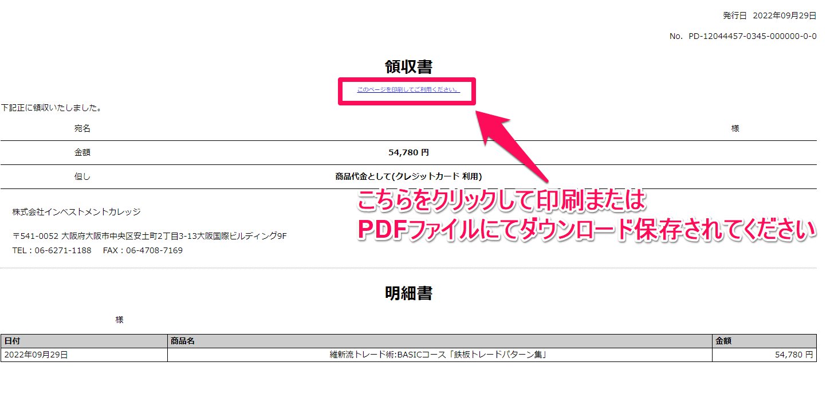Image resolution: width=838 pixels, height=405 pixels.
Task: Click the 金額 label in receipt section
Action: click(82, 152)
